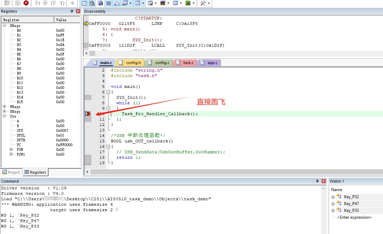Expand the DRegs register group
The height and width of the screenshot is (234, 383).
click(4, 111)
